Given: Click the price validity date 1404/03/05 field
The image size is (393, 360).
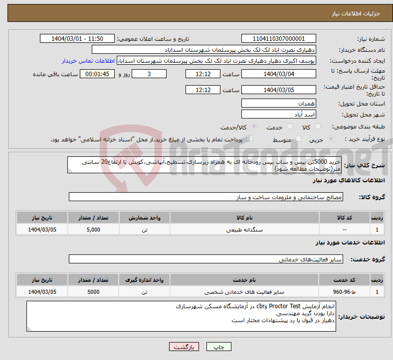Looking at the screenshot, I should (x=278, y=90).
